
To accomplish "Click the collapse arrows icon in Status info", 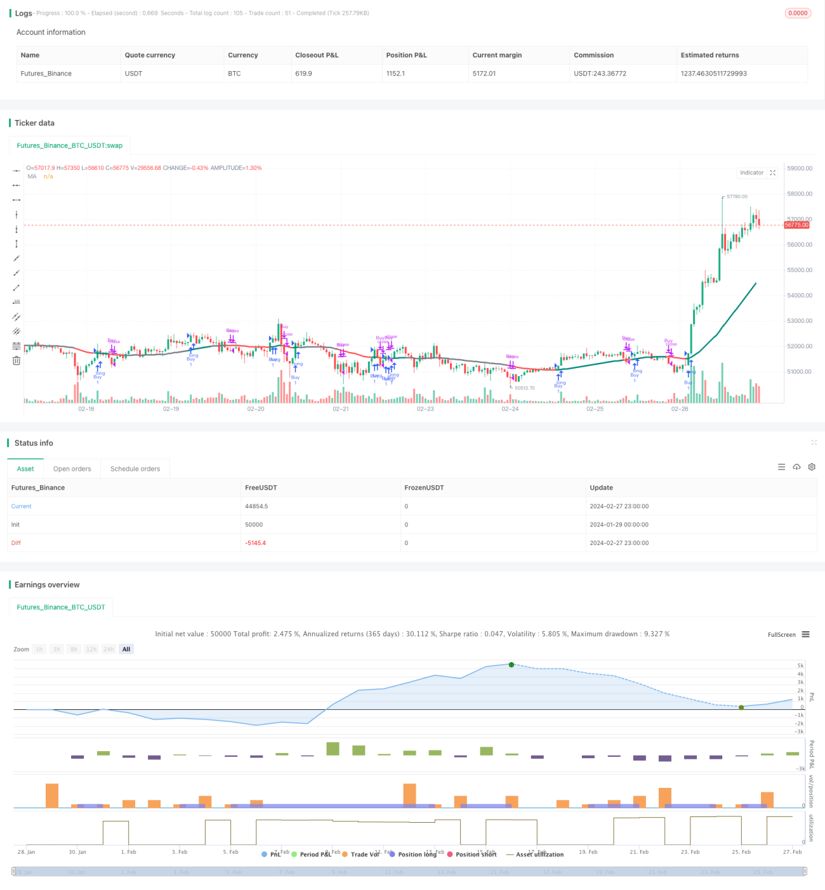I will [x=814, y=442].
